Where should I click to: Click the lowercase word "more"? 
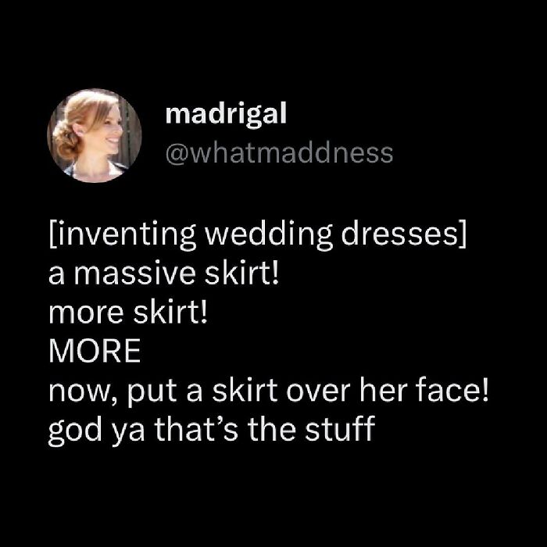point(86,313)
